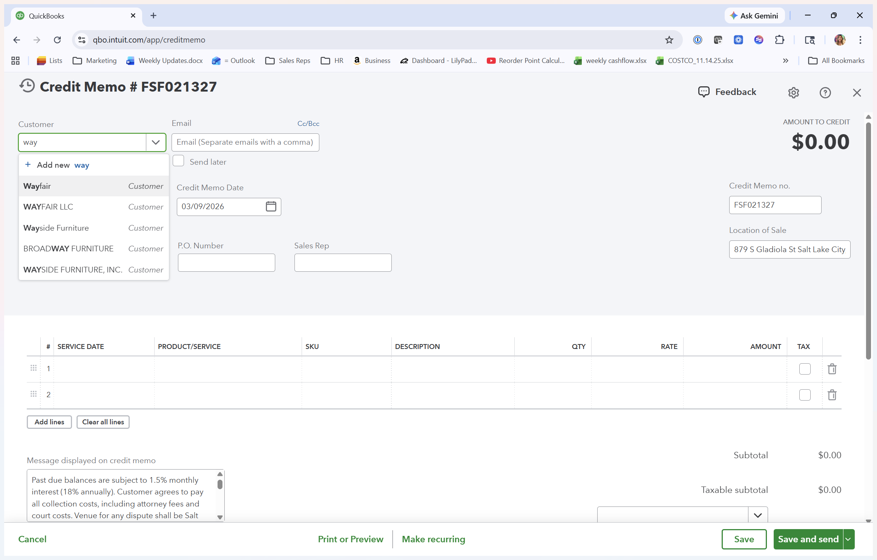Choose WAYFAIR LLC customer option
Image resolution: width=877 pixels, height=560 pixels.
48,207
